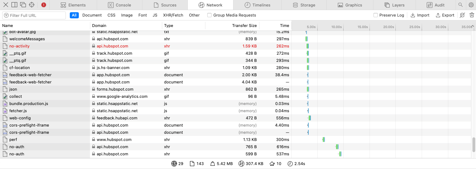Click the clear network items trash icon
This screenshot has width=476, height=169.
[471, 15]
